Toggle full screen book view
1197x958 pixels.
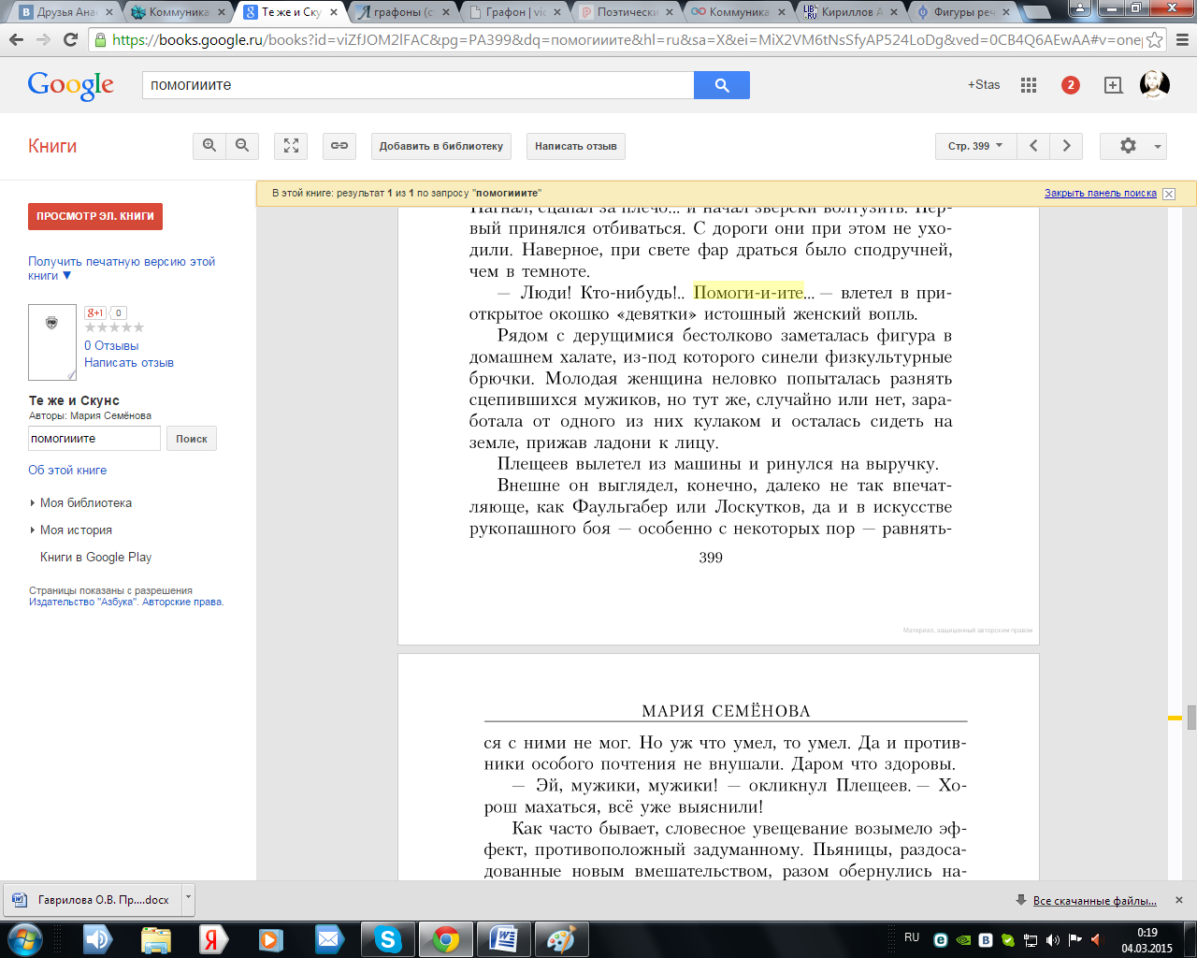pyautogui.click(x=291, y=146)
